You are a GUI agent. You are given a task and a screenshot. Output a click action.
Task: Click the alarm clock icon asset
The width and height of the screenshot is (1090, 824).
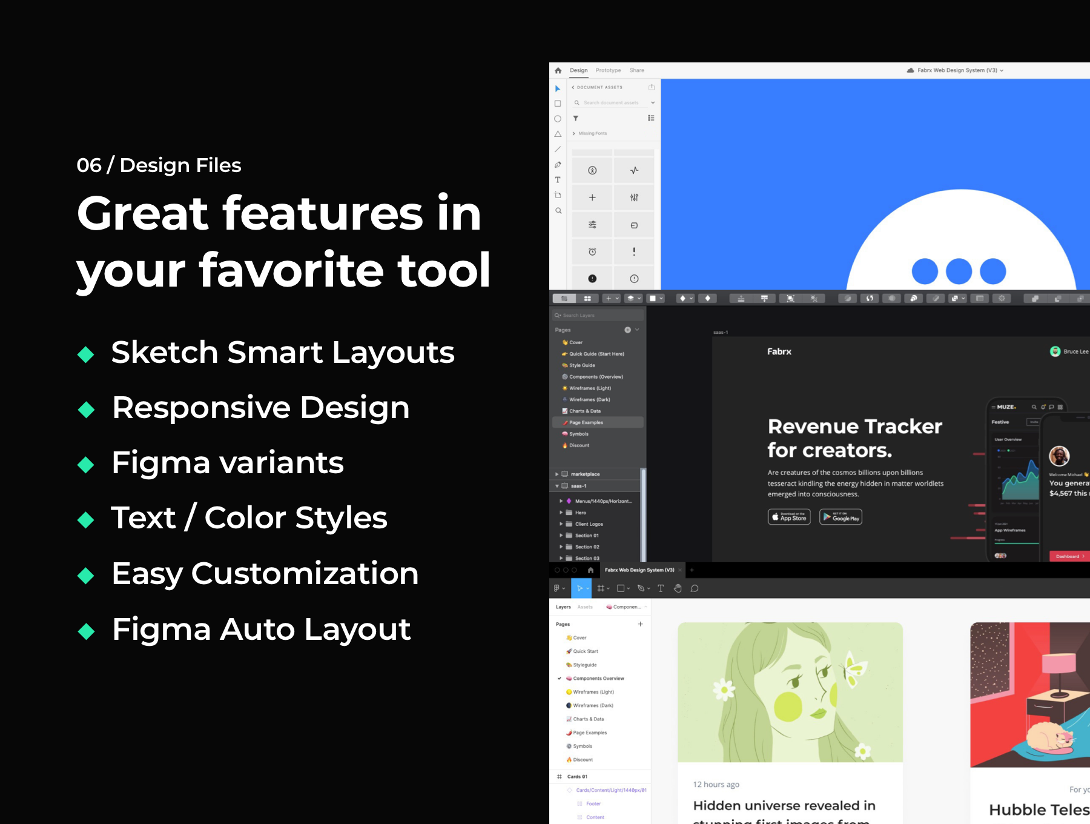[x=592, y=251]
